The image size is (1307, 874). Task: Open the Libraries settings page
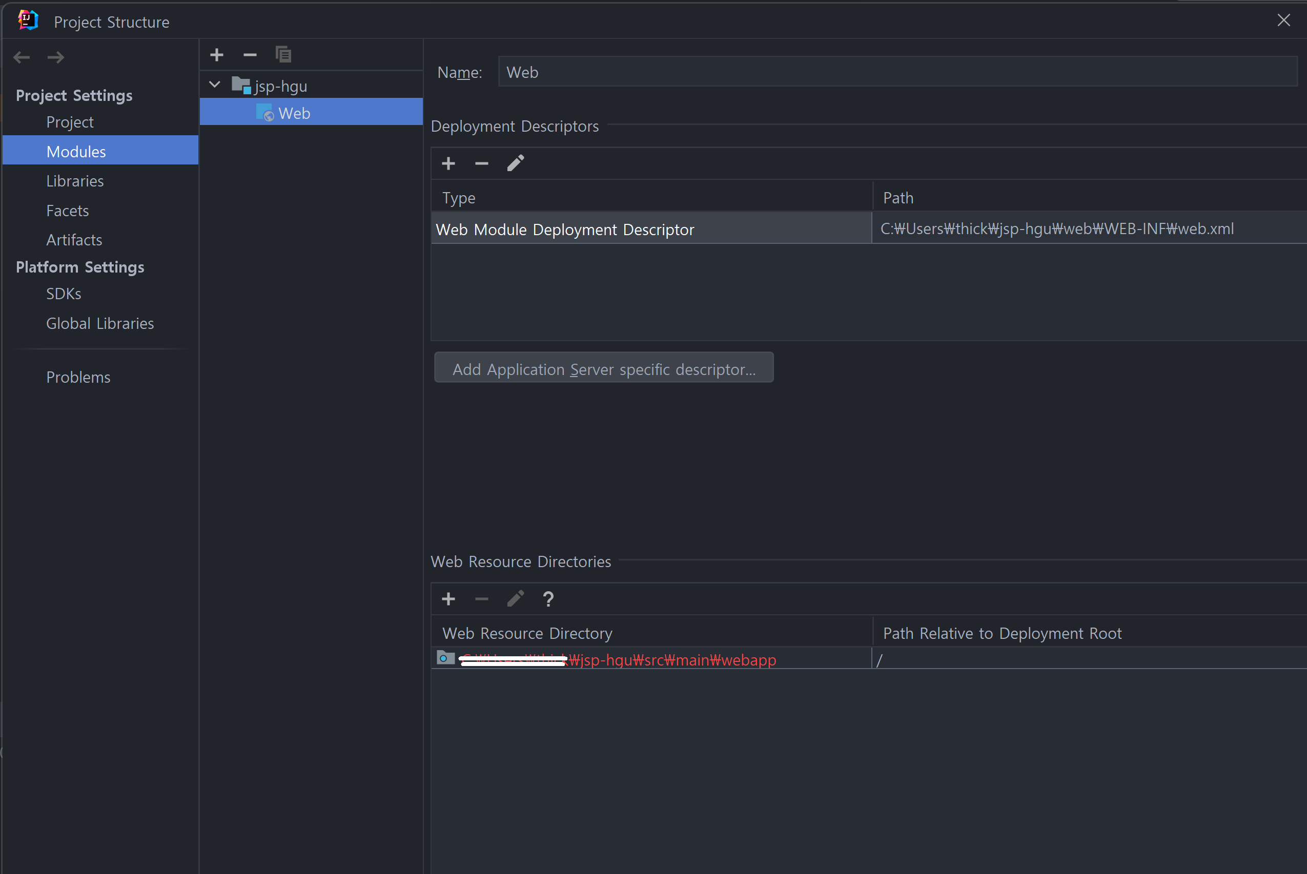point(75,181)
